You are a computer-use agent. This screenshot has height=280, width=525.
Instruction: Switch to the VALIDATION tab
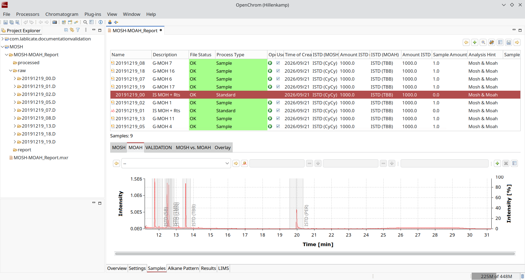pyautogui.click(x=159, y=148)
